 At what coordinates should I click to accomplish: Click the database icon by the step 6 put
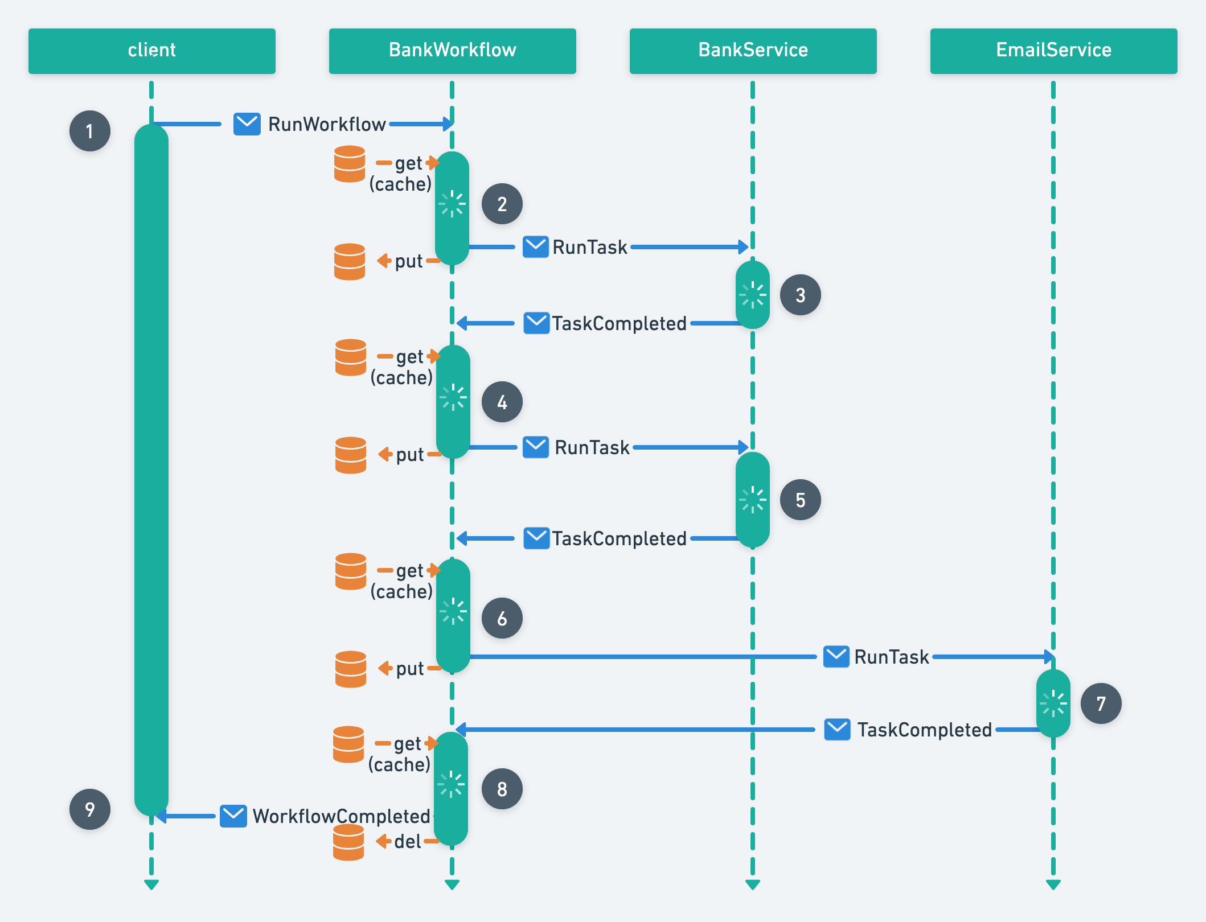pyautogui.click(x=351, y=669)
